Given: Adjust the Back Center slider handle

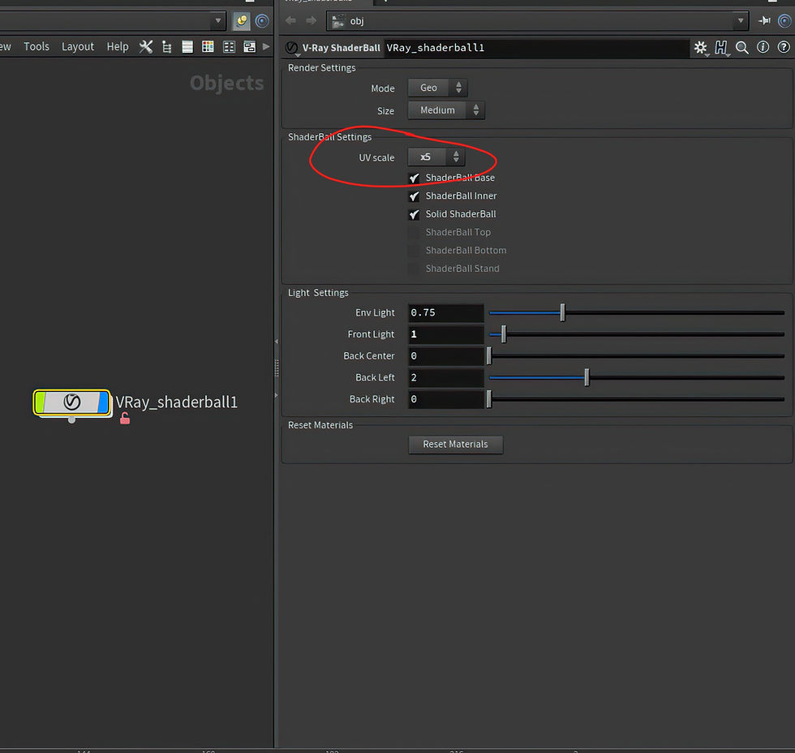Looking at the screenshot, I should pyautogui.click(x=489, y=356).
